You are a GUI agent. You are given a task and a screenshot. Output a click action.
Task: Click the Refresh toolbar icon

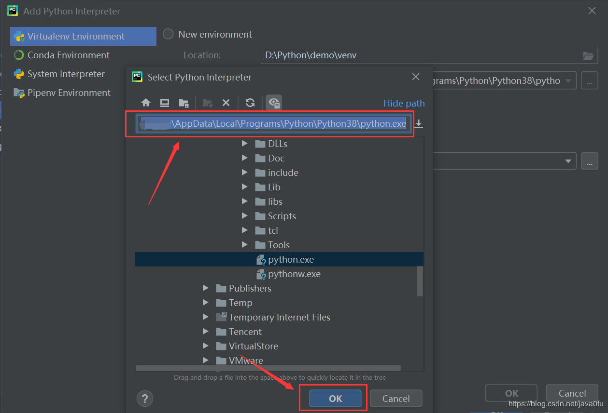pos(250,103)
